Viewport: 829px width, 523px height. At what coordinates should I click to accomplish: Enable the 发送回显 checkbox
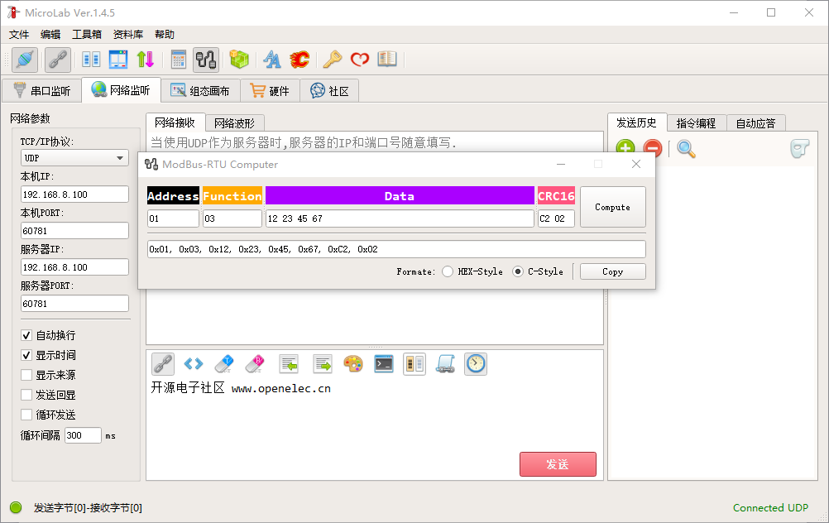pos(26,395)
